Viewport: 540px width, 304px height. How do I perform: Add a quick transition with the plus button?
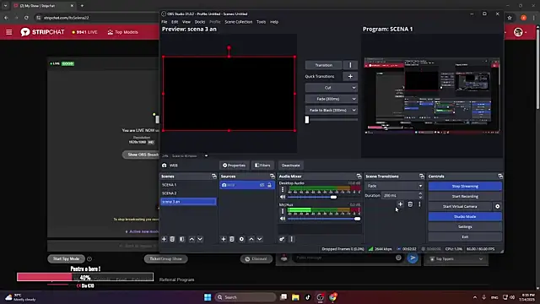(x=350, y=76)
